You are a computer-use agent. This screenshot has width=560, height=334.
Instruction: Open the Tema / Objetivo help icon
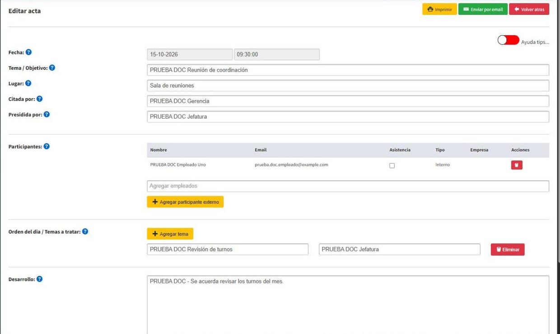click(52, 68)
